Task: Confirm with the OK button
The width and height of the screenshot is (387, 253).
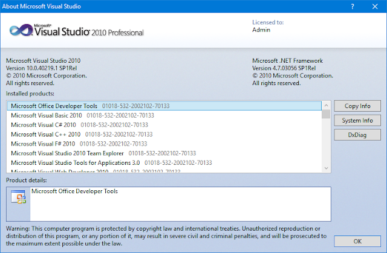Action: [357, 241]
